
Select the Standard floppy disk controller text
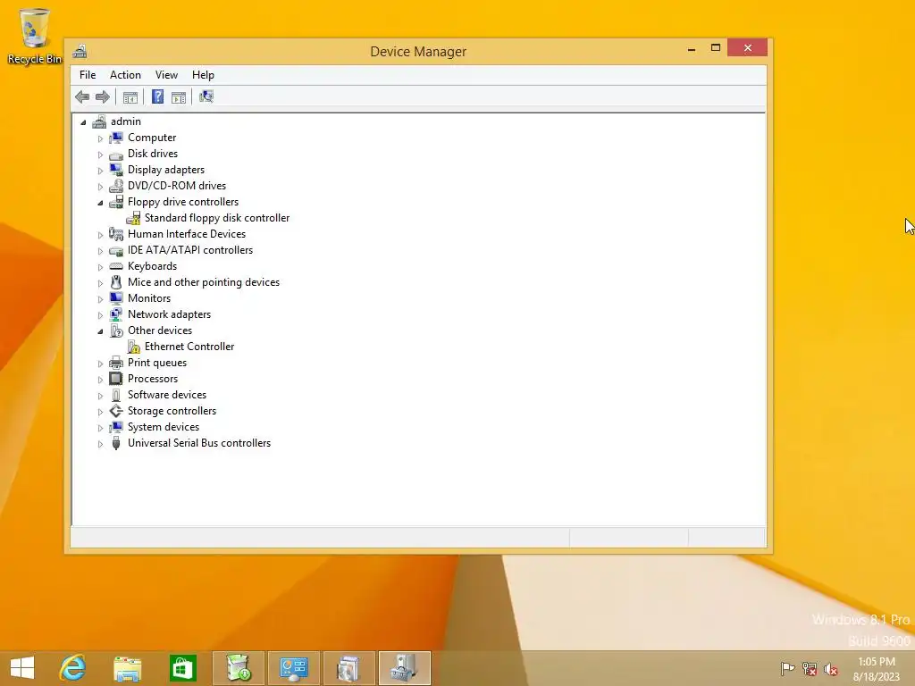pyautogui.click(x=217, y=218)
